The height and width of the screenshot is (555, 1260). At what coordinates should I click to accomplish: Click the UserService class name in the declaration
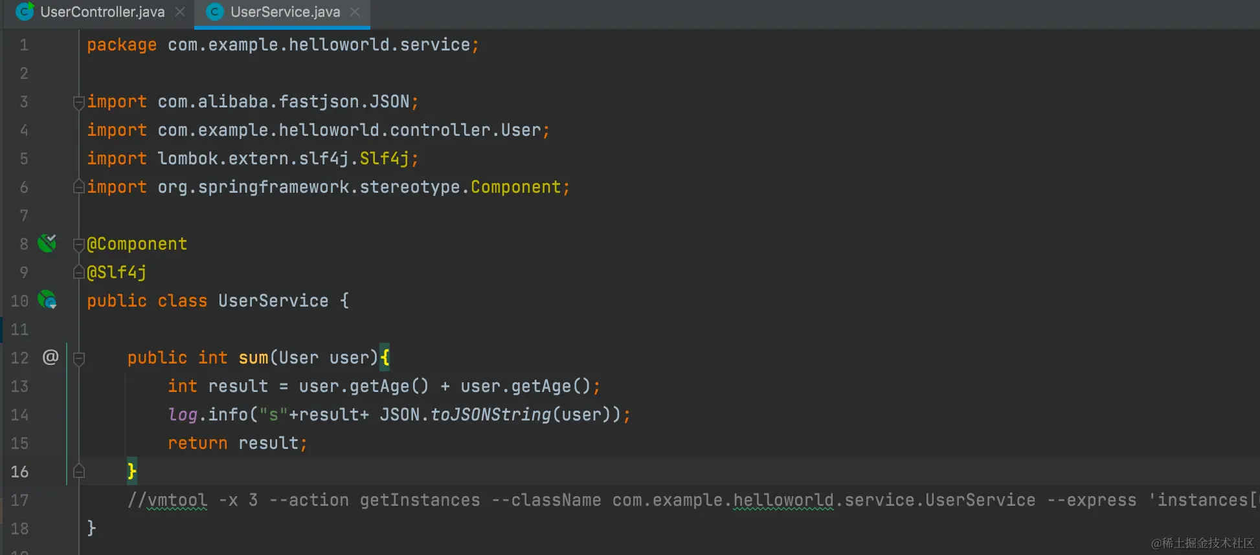(x=273, y=301)
